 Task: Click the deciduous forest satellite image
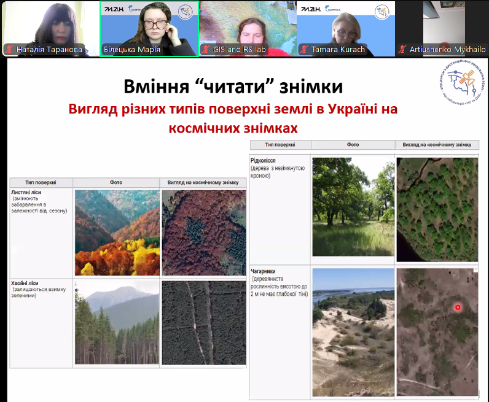point(204,233)
